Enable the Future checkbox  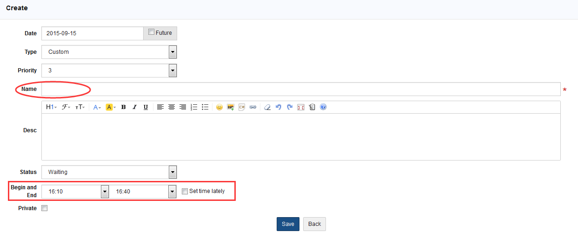point(151,32)
